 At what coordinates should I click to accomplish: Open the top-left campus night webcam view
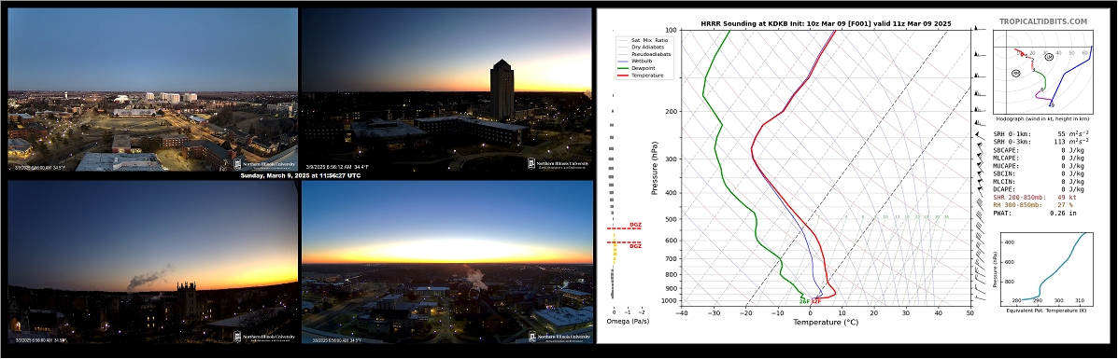tap(152, 90)
